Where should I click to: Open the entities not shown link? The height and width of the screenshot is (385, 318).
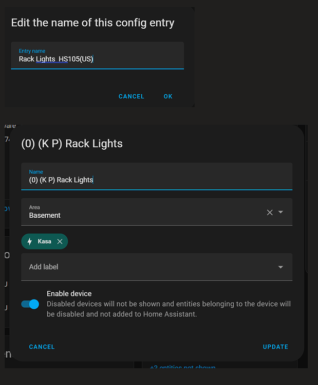[182, 367]
